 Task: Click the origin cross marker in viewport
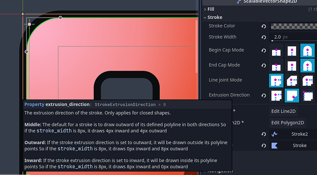pyautogui.click(x=23, y=14)
